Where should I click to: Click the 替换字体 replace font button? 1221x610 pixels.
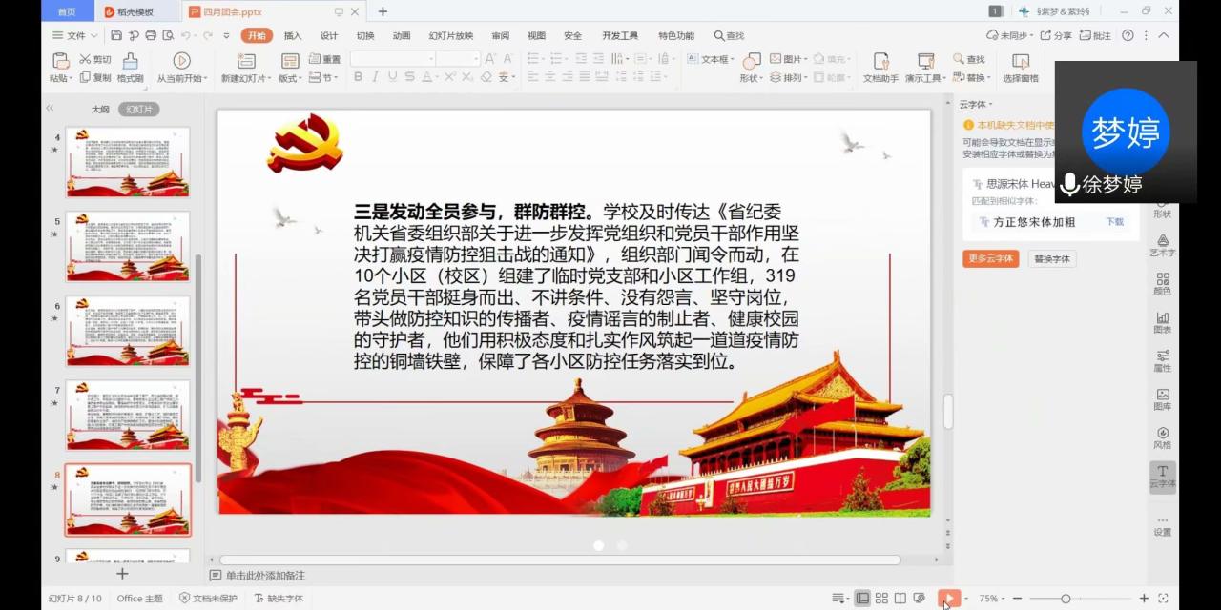pos(1051,259)
